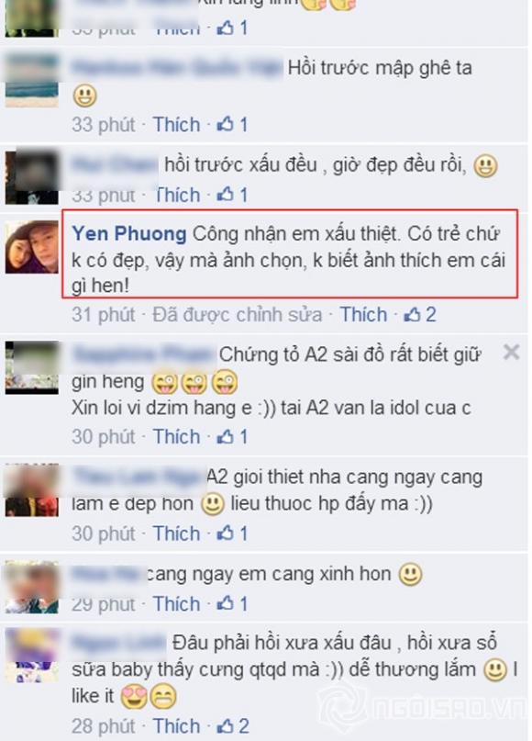Click thumbs-up icon under 'hồi trước xấu đều' comment

click(225, 195)
